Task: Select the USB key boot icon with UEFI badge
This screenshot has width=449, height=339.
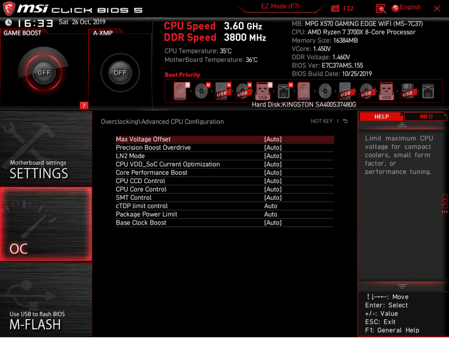Action: pos(264,91)
